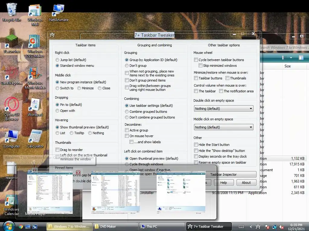Switch to Windows 7 to Windows taskbar button
Image resolution: width=309 pixels, height=231 pixels.
69,226
